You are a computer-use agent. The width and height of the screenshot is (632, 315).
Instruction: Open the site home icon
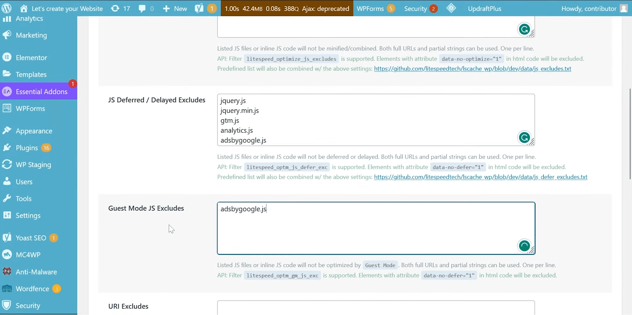click(x=24, y=8)
